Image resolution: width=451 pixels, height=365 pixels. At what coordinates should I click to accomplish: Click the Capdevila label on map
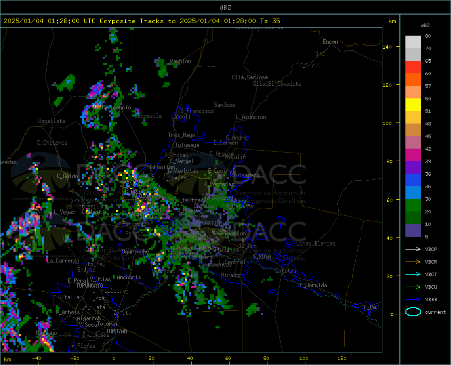148,116
